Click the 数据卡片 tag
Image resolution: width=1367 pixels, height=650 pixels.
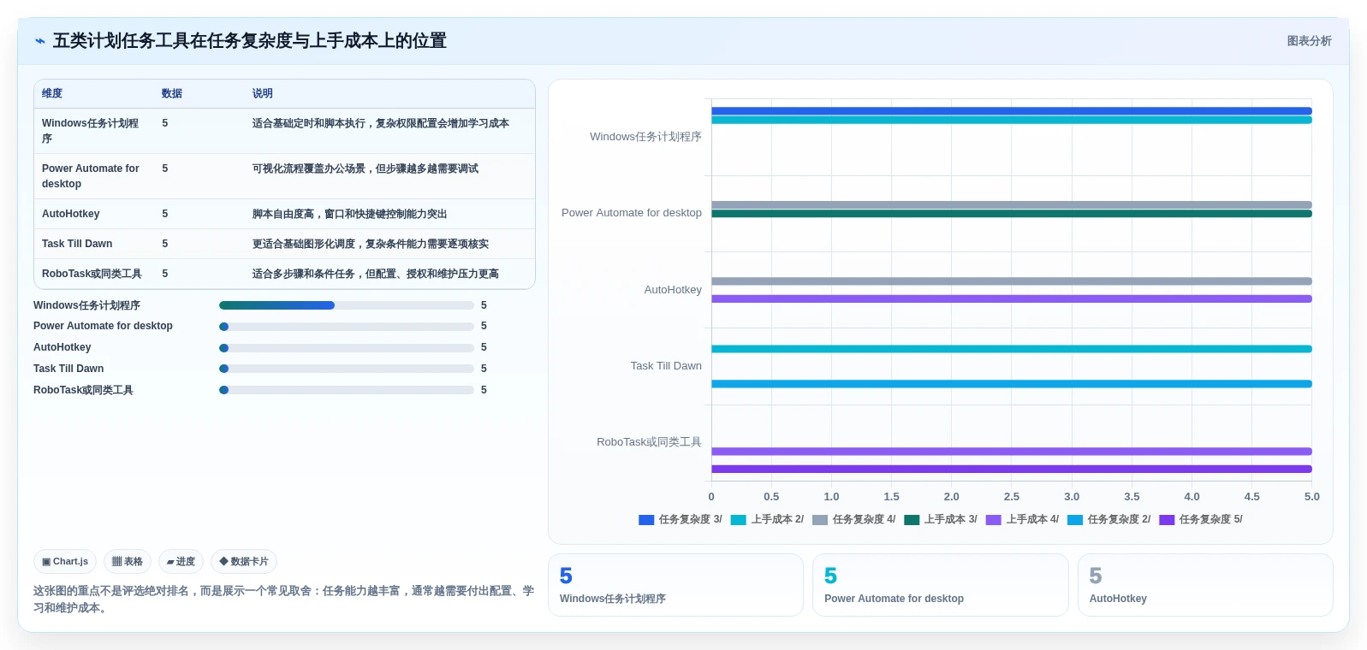(x=244, y=562)
